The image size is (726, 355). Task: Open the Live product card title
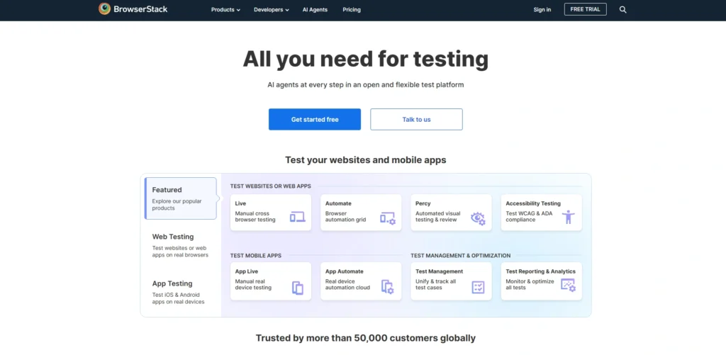click(x=240, y=203)
